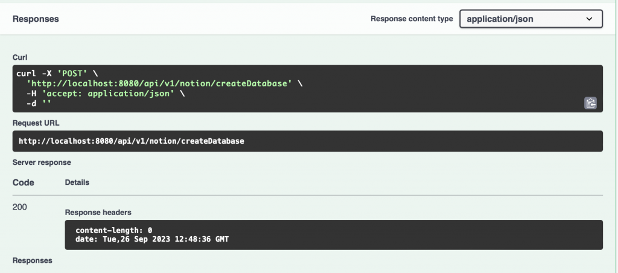
Task: Open the Response content type dropdown
Action: [x=530, y=19]
